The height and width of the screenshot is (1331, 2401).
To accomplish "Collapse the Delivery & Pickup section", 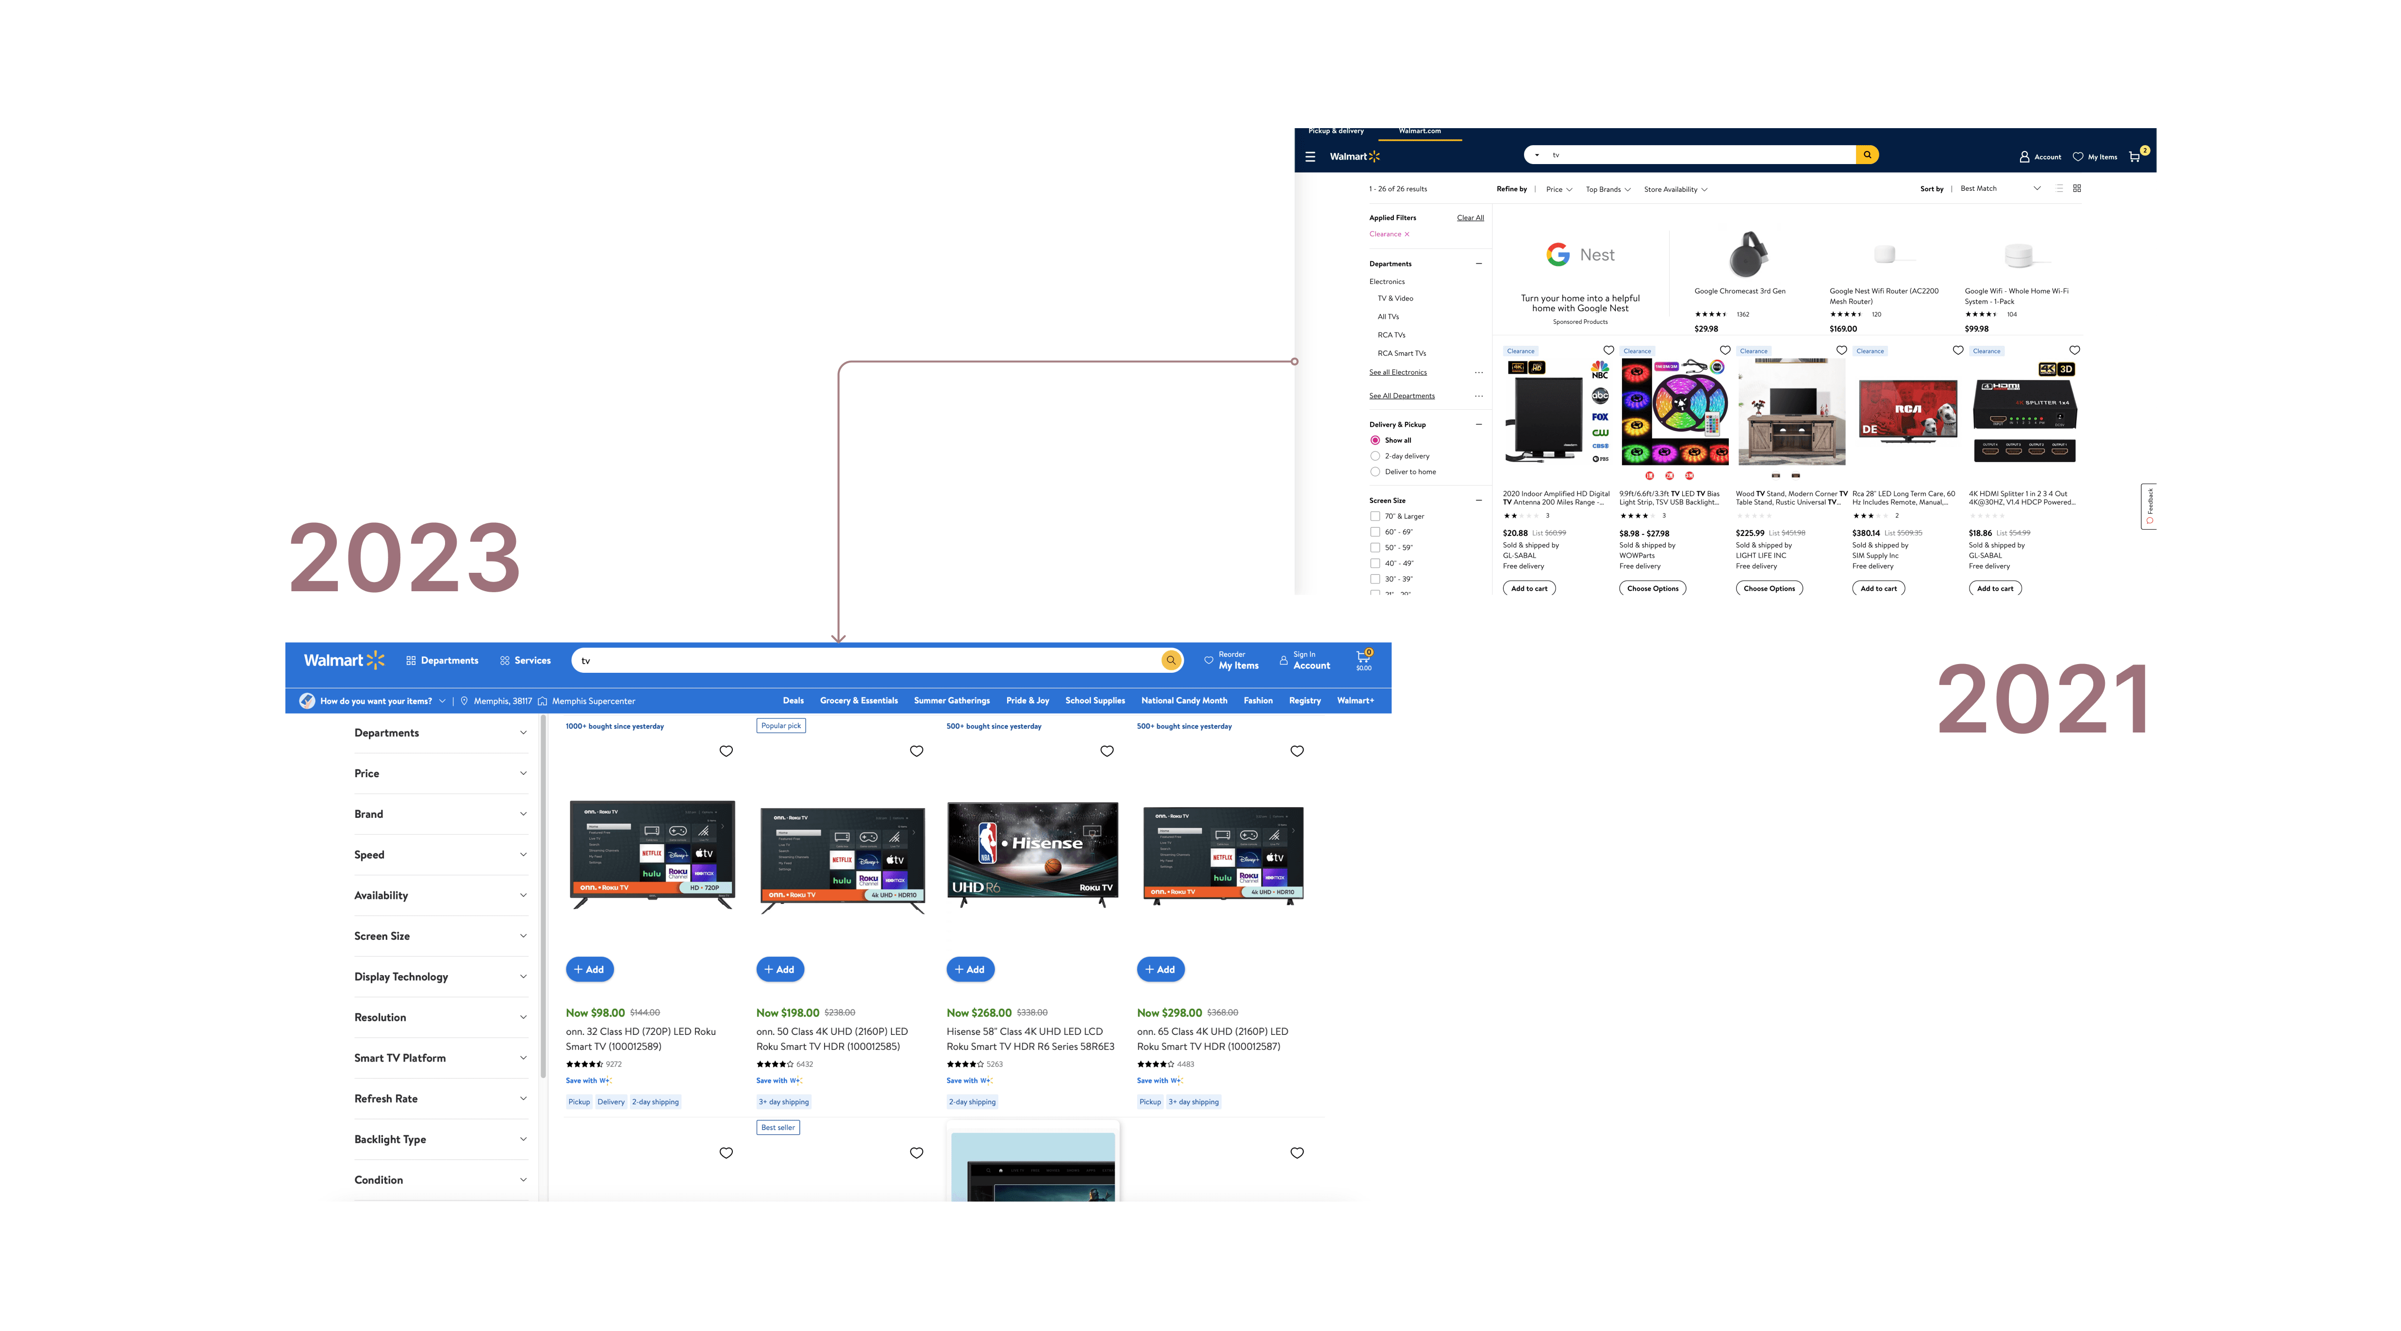I will coord(1478,424).
